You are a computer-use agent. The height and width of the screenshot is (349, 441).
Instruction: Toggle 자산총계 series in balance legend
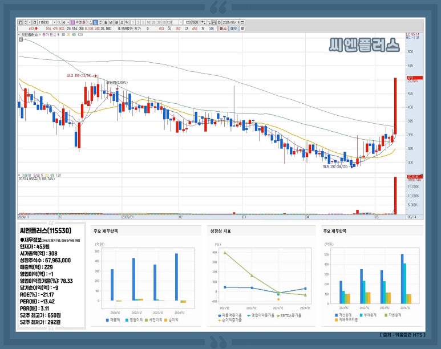[343, 315]
